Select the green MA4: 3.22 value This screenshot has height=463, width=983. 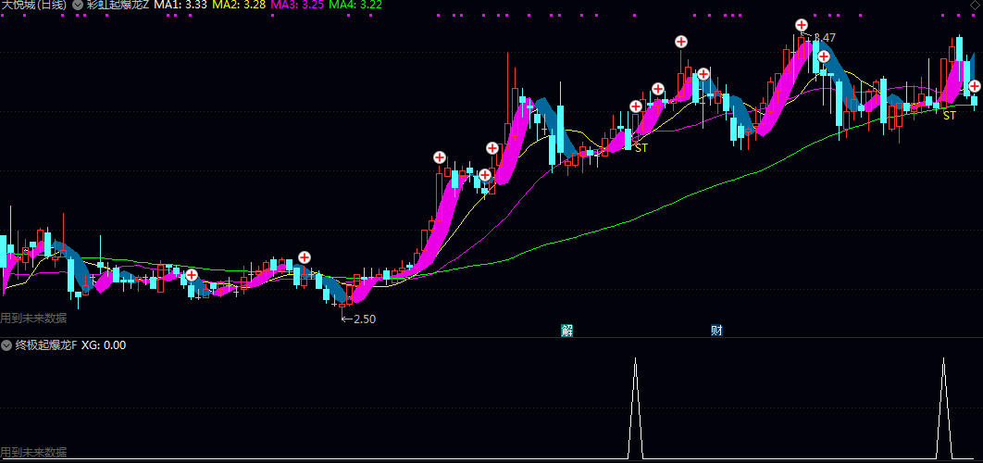(x=356, y=5)
